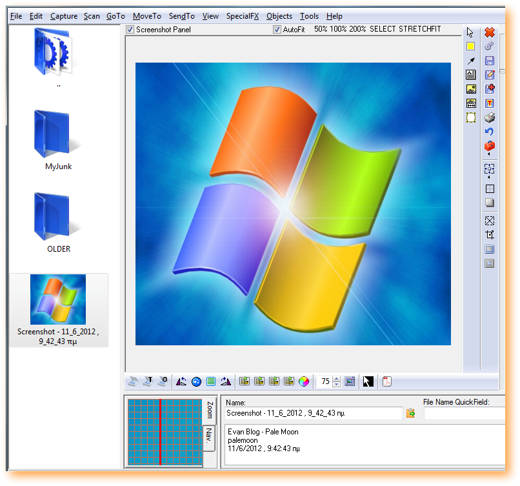Click the crossed-out dashed selection icon
The image size is (520, 486).
point(490,221)
